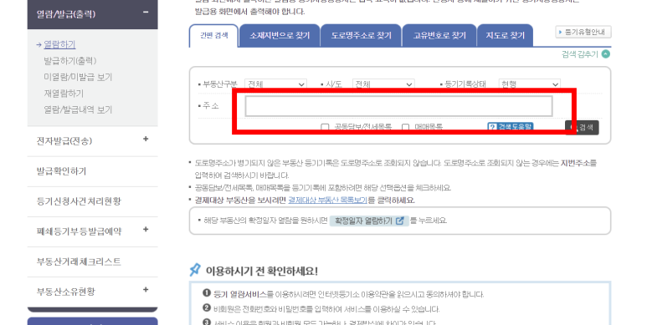This screenshot has height=325, width=647.
Task: Click 검색 감추기 text link
Action: tap(579, 54)
